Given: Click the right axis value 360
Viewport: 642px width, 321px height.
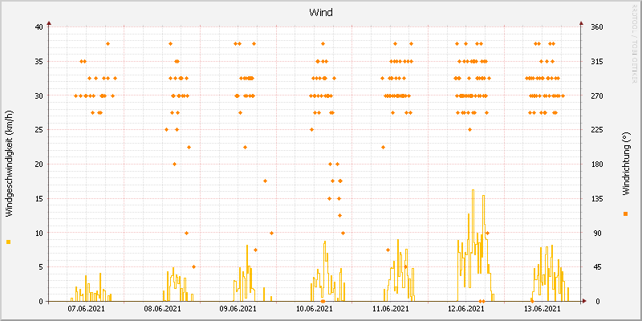Looking at the screenshot, I should click(x=597, y=27).
